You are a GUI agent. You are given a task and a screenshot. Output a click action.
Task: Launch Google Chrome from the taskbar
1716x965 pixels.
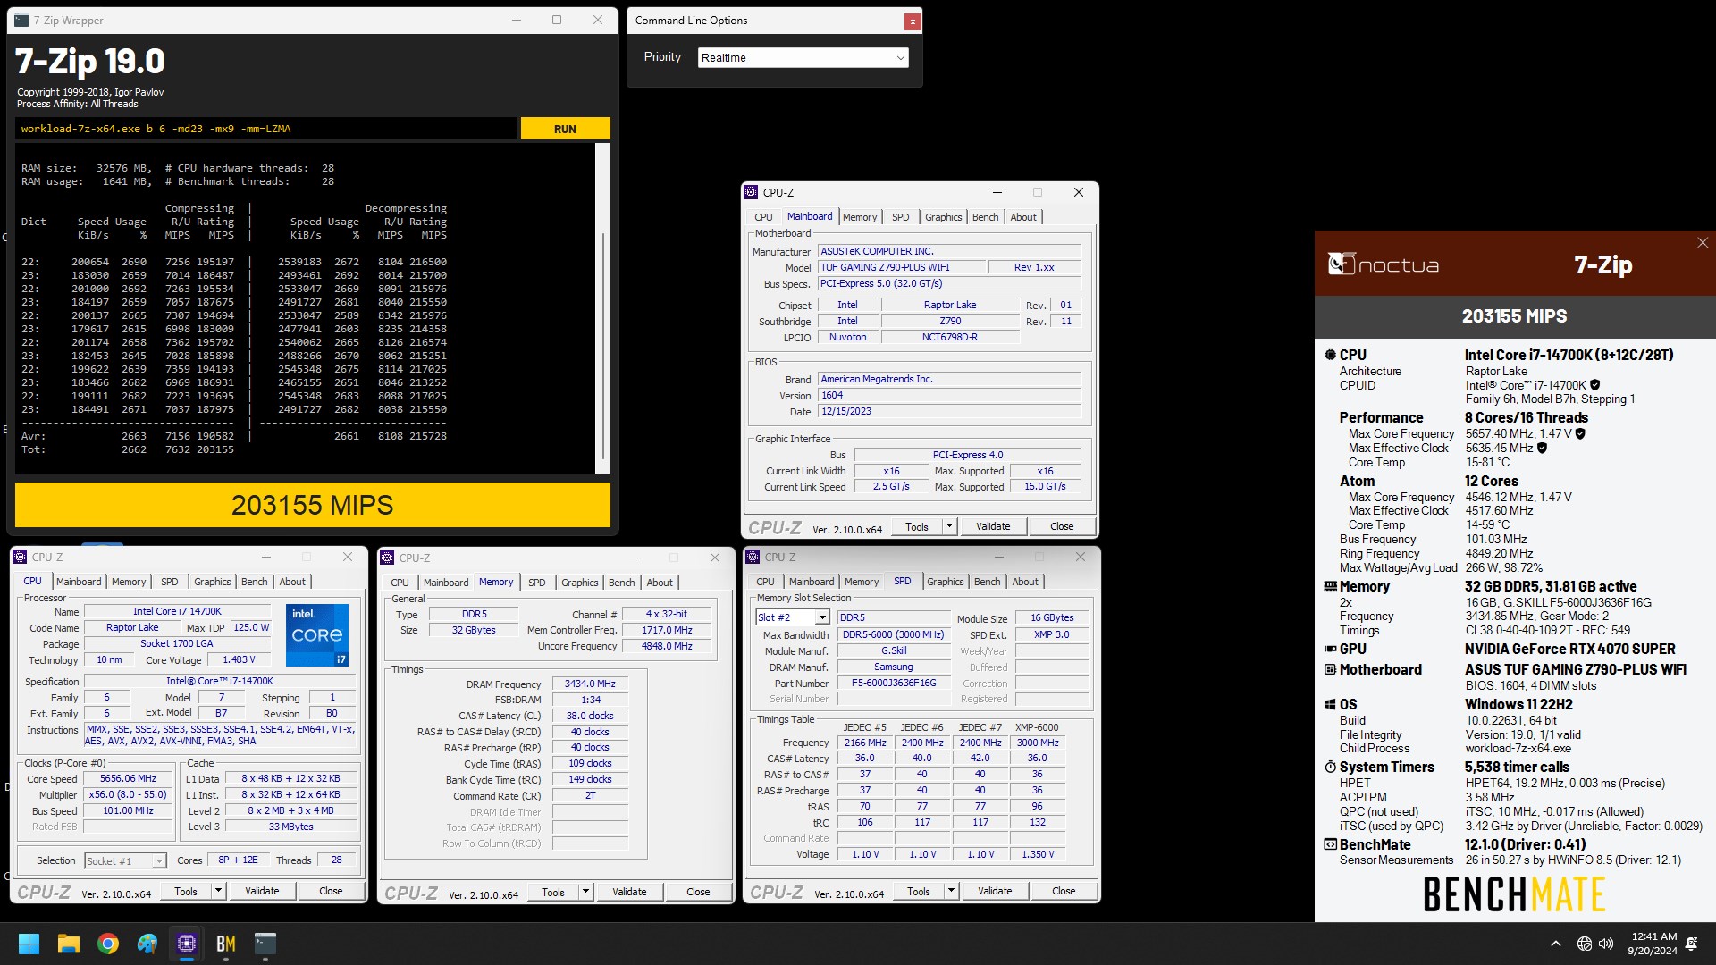tap(108, 944)
